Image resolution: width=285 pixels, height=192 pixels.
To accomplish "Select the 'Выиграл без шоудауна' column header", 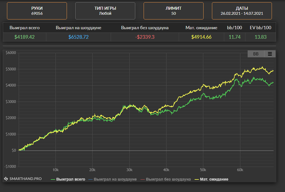I will 145,28.
